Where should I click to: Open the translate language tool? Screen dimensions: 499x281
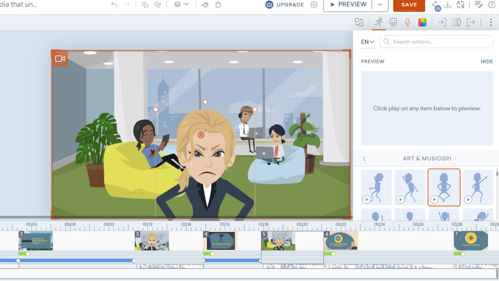point(460,5)
